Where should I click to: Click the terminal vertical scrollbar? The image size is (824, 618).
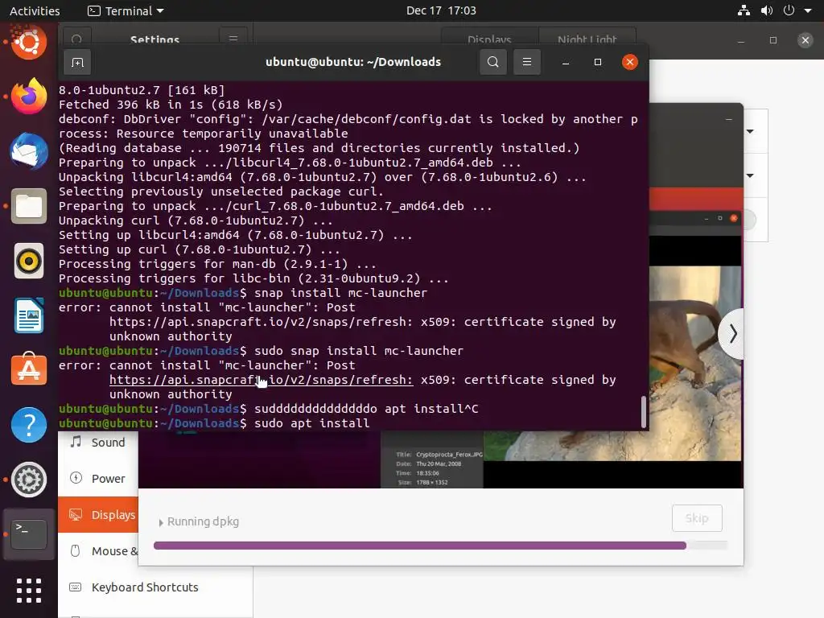[x=643, y=411]
